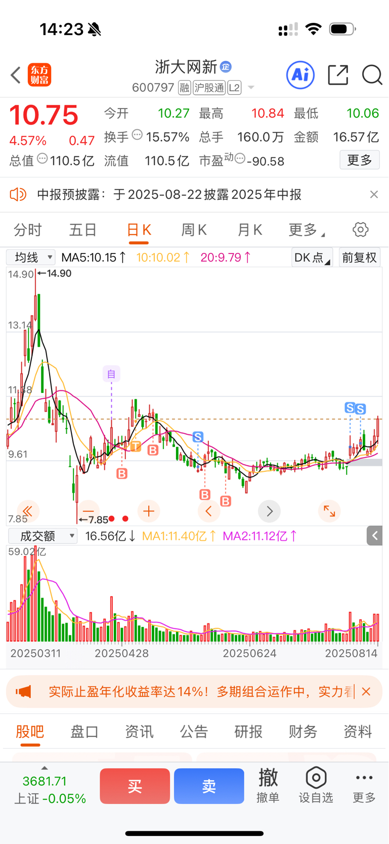Tap the purple 自 marker on chart
Image resolution: width=389 pixels, height=844 pixels.
coord(111,374)
